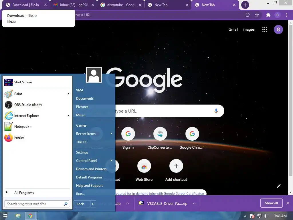Open the Google apps grid

point(265,30)
